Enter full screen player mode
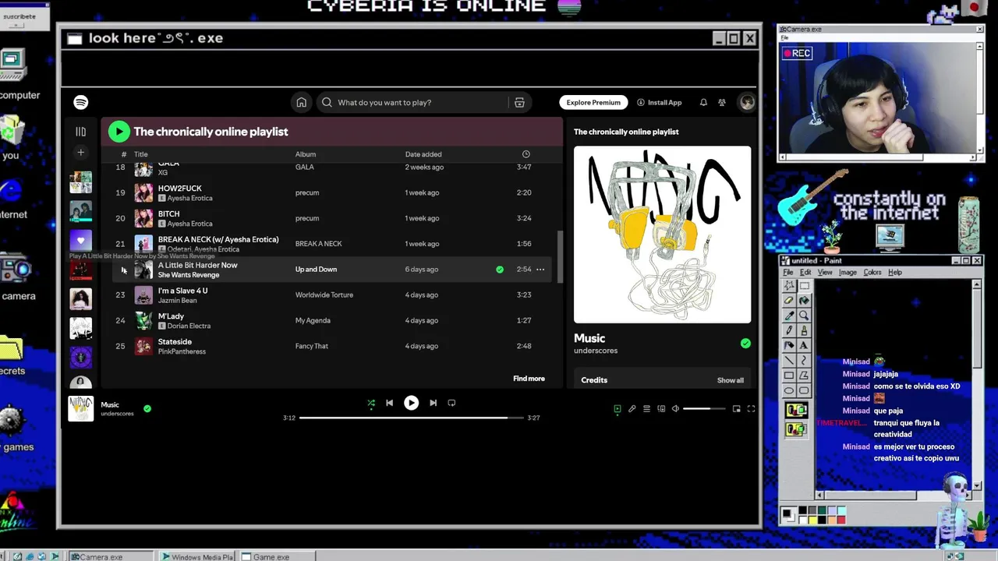The height and width of the screenshot is (561, 998). coord(751,408)
